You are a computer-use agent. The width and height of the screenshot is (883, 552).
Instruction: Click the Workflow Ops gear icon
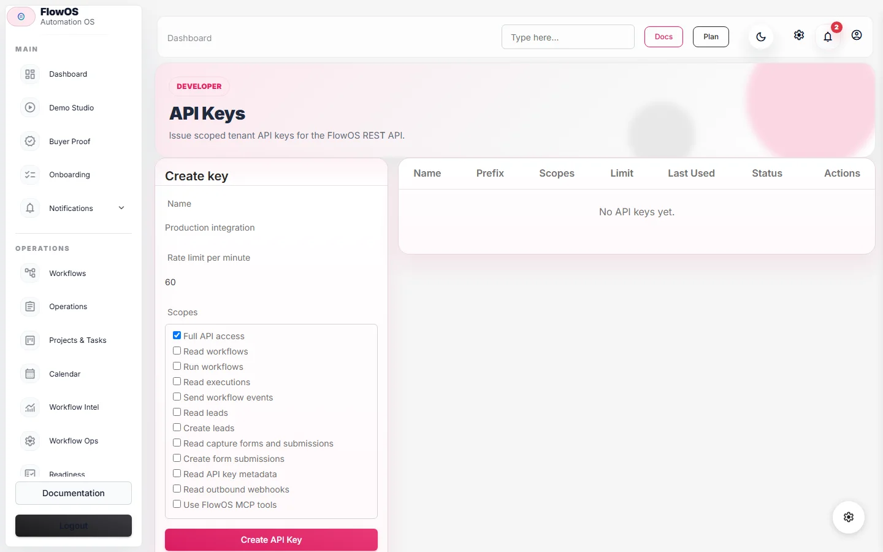pyautogui.click(x=30, y=441)
